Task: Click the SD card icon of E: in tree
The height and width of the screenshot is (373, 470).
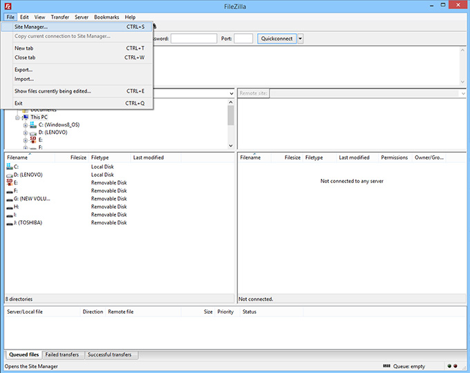Action: pyautogui.click(x=33, y=140)
